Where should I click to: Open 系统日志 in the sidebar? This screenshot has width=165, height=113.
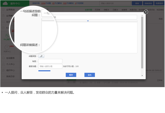point(11,77)
